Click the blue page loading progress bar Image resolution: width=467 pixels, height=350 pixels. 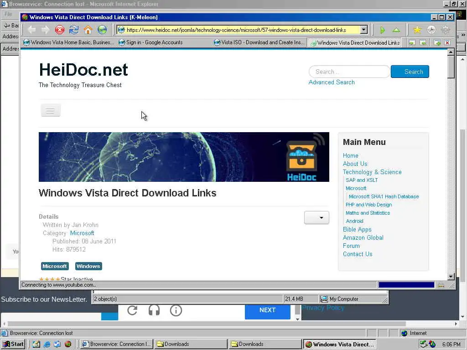406,285
